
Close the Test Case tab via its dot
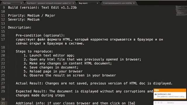(x=21, y=3)
